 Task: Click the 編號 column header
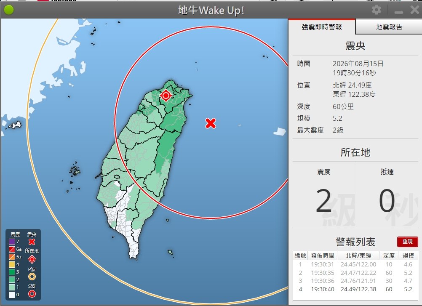click(300, 255)
